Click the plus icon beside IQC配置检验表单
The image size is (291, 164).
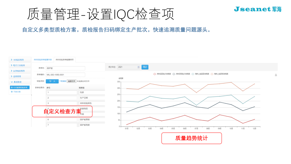point(12,87)
